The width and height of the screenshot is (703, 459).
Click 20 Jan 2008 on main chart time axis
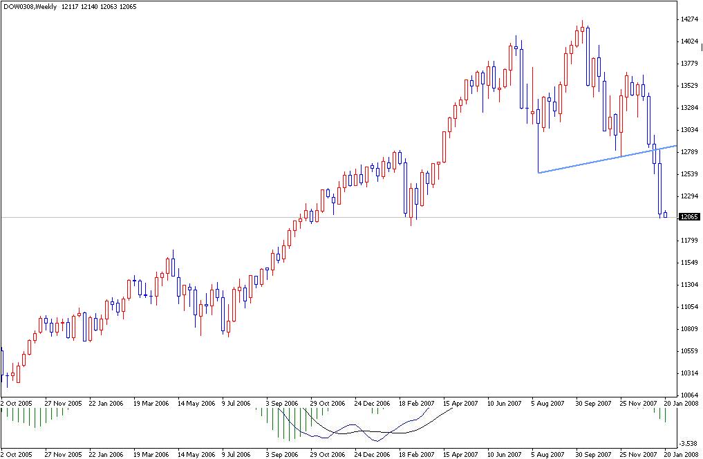(681, 404)
